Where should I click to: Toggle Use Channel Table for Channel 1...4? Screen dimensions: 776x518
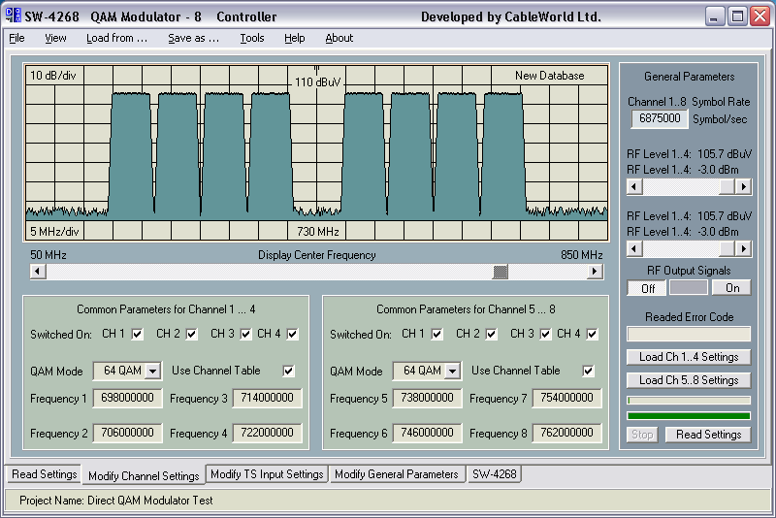(288, 371)
